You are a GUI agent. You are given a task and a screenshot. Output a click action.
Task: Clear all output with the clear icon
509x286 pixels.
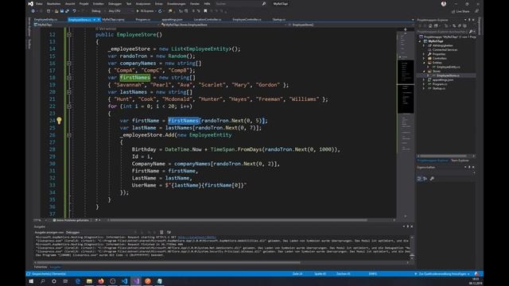point(161,232)
